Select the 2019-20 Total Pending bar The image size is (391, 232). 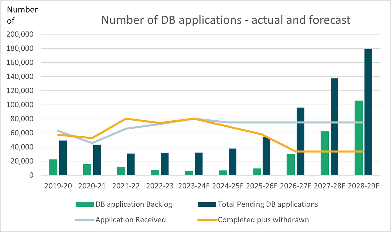pyautogui.click(x=63, y=158)
